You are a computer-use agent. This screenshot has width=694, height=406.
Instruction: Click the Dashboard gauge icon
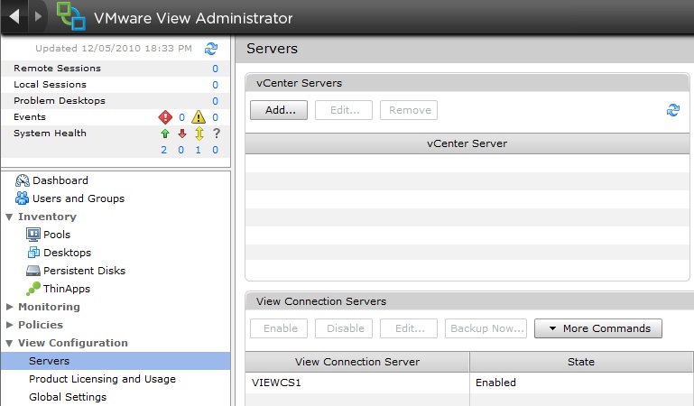(23, 180)
